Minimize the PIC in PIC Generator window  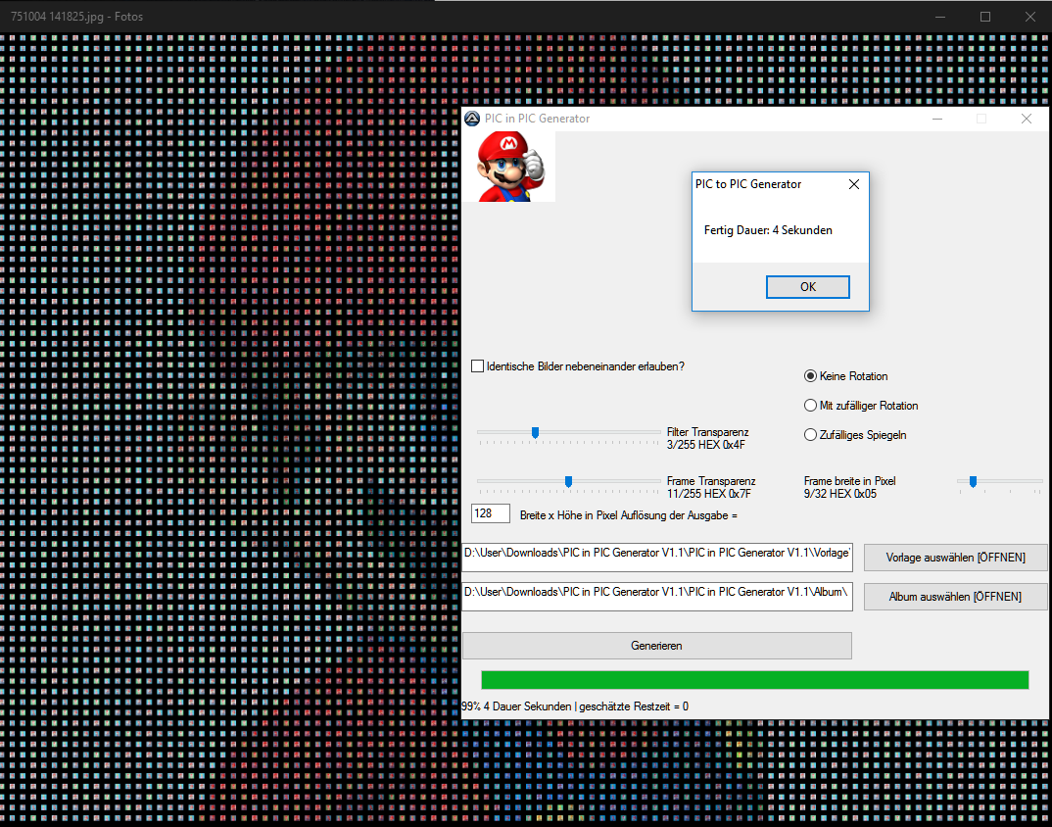(x=937, y=119)
